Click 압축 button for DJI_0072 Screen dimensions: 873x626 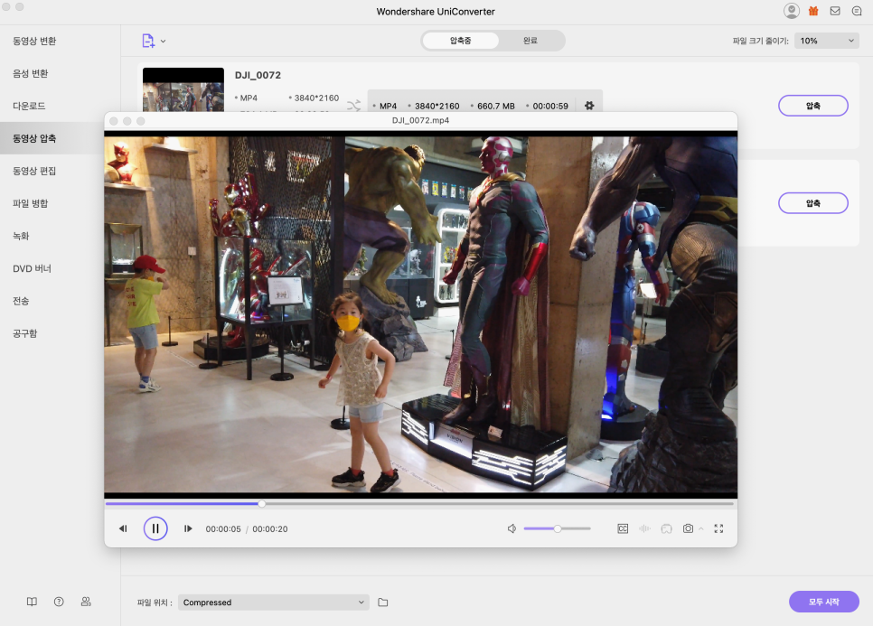click(x=812, y=106)
